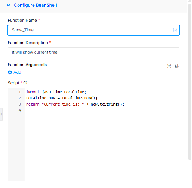Screen dimensions: 192x188
Task: Click the "Current time is: " string literal
Action: tap(63, 104)
